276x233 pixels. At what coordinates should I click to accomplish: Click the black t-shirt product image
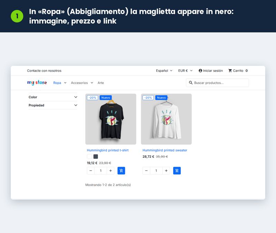coord(111,119)
